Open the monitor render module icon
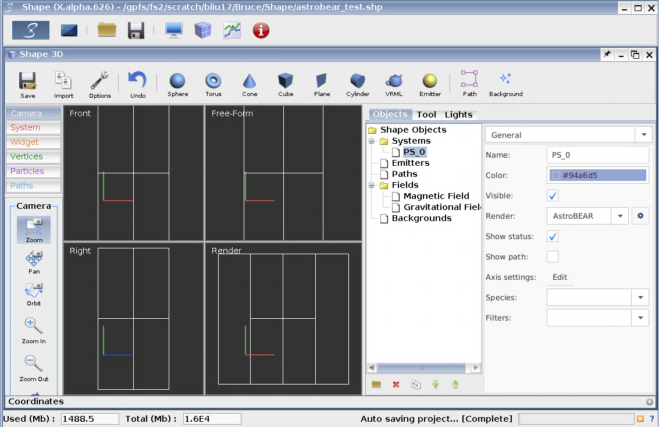This screenshot has height=427, width=659. tap(173, 30)
